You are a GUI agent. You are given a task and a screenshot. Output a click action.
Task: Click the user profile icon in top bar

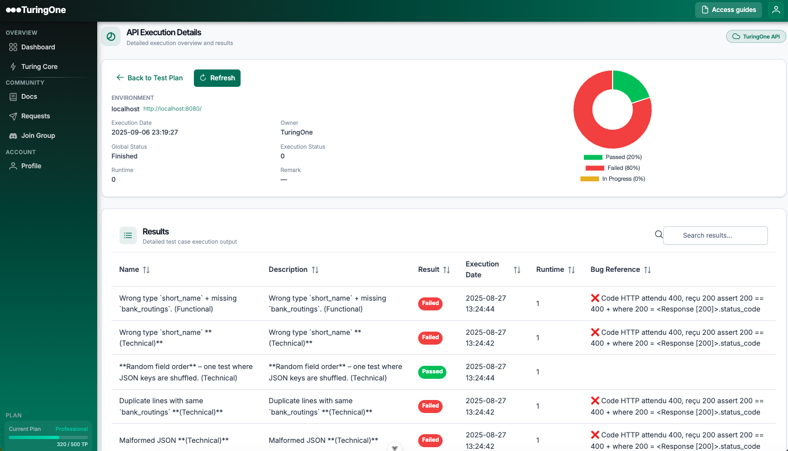coord(776,10)
